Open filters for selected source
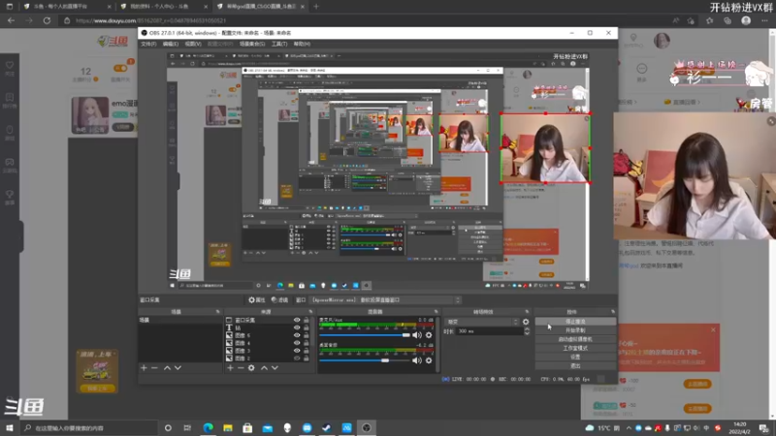 (x=279, y=300)
